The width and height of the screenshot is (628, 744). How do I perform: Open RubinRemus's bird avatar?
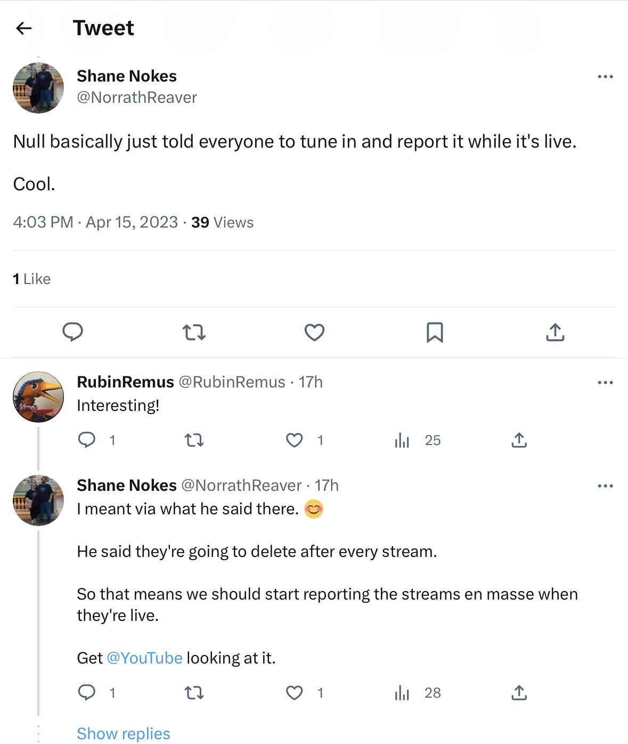pos(38,397)
